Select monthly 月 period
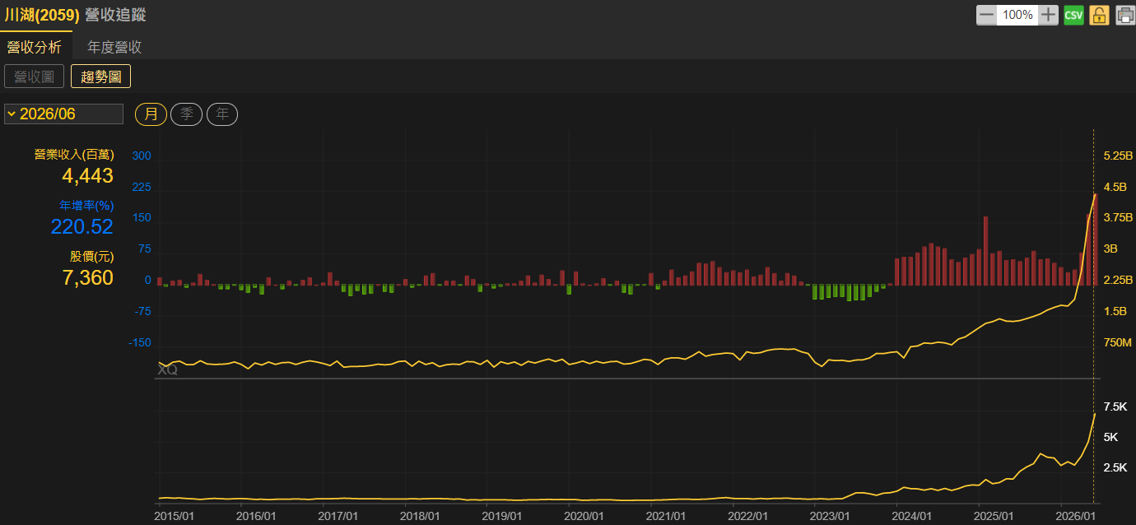This screenshot has width=1136, height=525. tap(151, 114)
